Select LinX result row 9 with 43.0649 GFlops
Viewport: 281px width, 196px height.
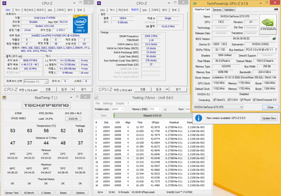click(x=151, y=158)
